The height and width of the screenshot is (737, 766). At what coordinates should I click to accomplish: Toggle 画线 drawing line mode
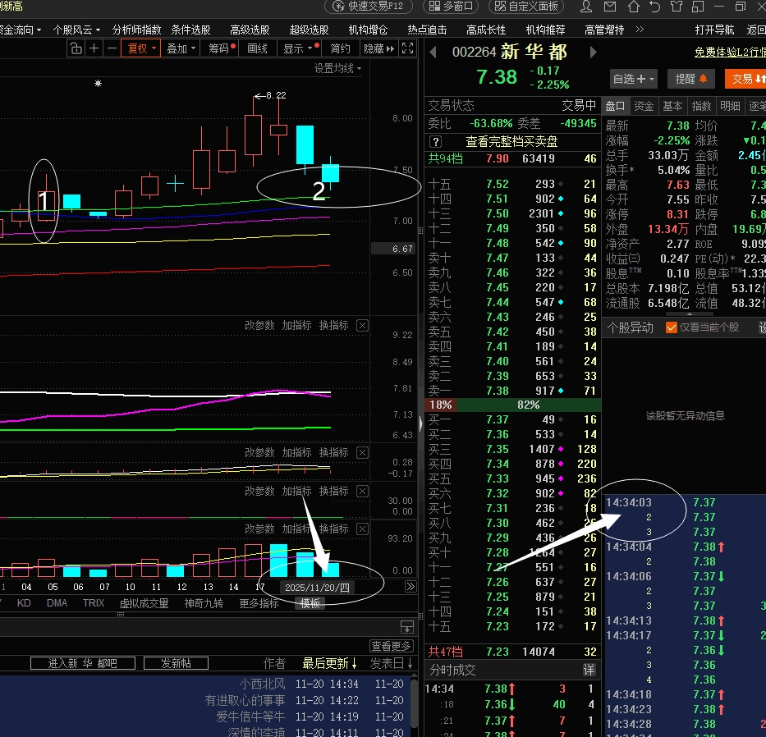tap(258, 49)
